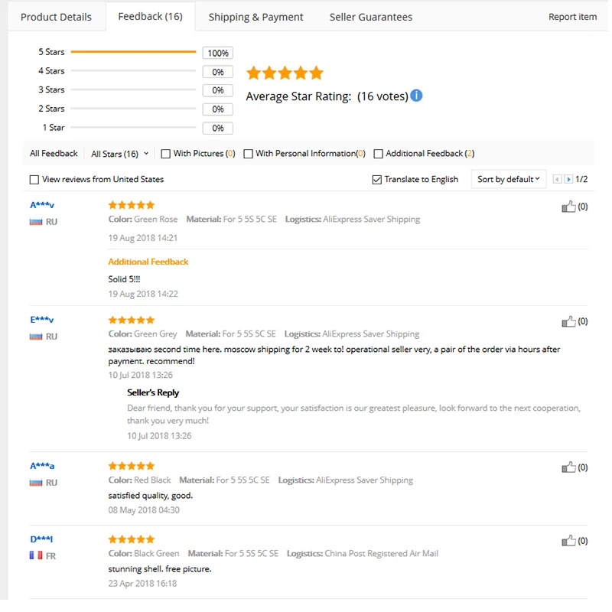Enable With Pictures filter checkbox
The image size is (612, 612).
coord(165,154)
